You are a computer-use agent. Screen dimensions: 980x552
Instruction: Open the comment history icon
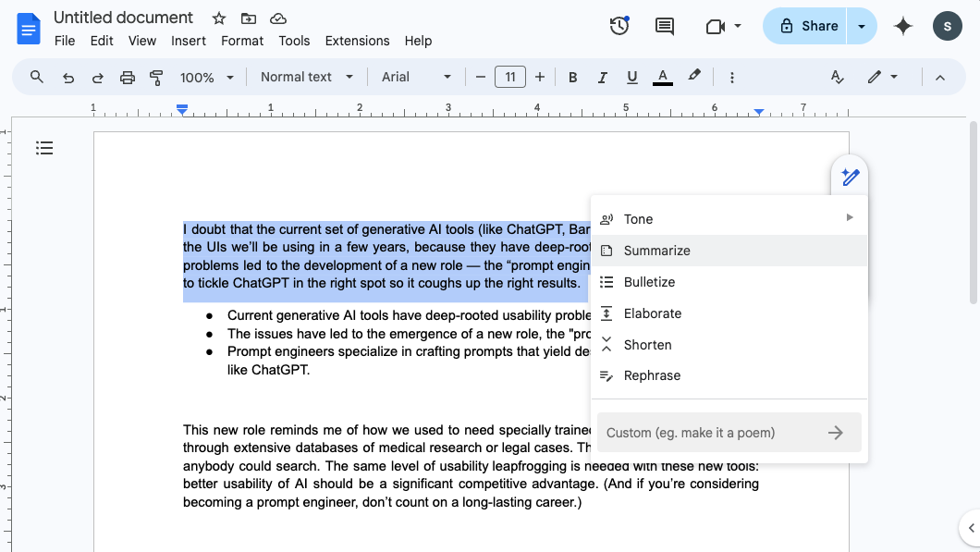(664, 26)
